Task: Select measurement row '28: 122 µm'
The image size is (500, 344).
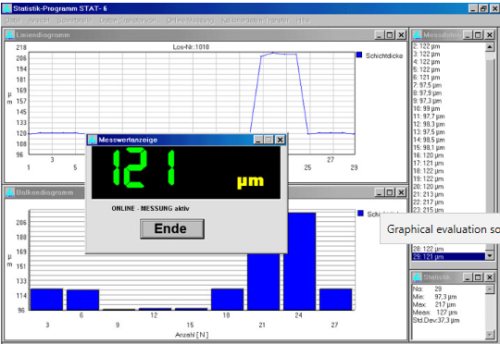Action: pyautogui.click(x=449, y=249)
